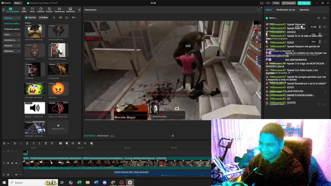Viewport: 331px width, 186px height.
Task: Open Windows Start menu
Action: click(x=4, y=183)
